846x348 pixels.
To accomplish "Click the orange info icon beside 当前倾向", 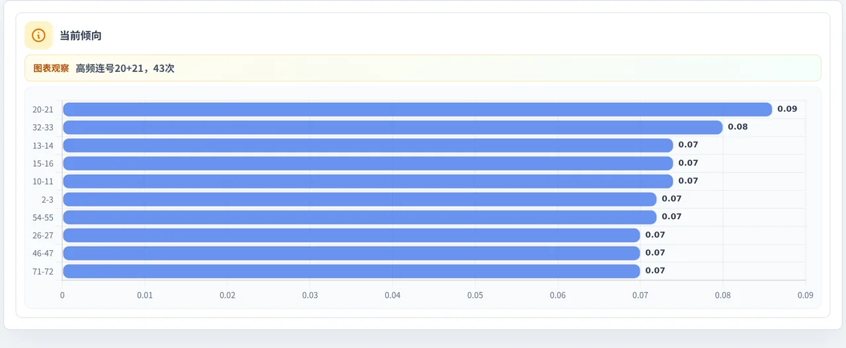I will (38, 36).
